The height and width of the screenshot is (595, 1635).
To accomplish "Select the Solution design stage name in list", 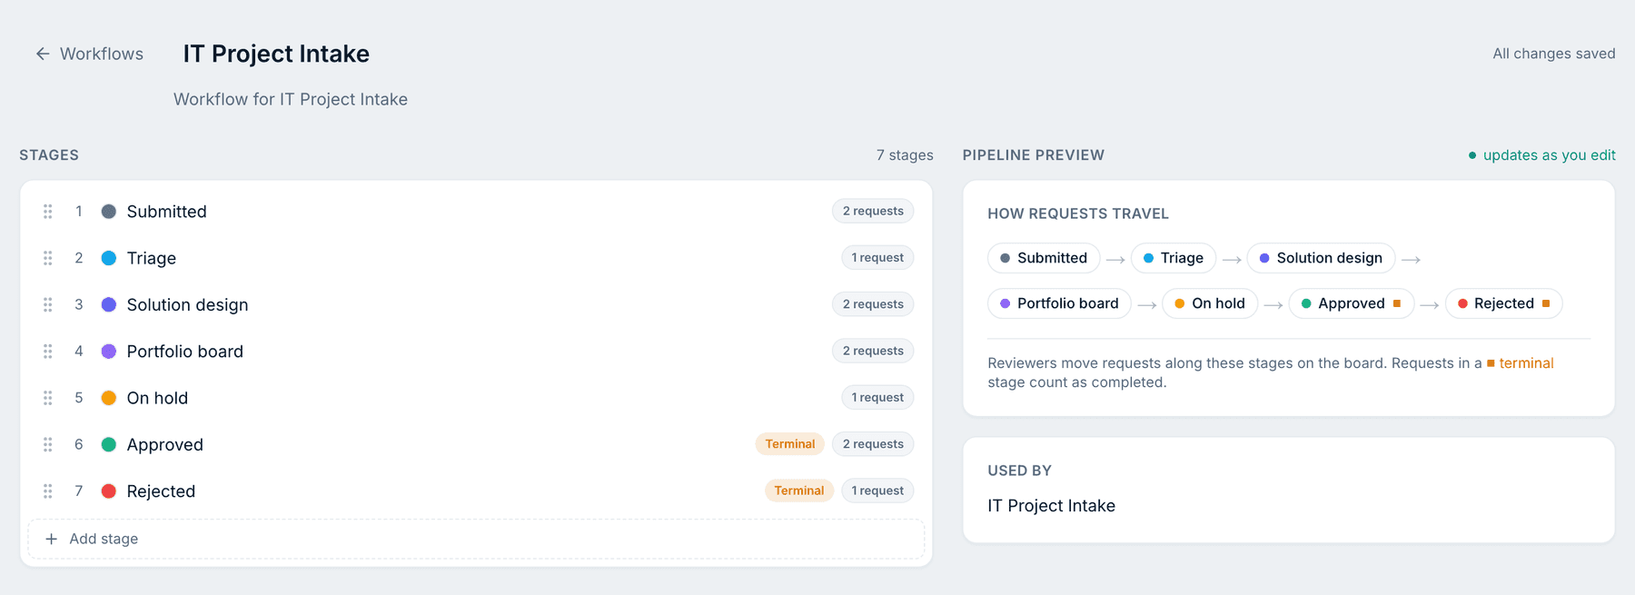I will pos(188,304).
